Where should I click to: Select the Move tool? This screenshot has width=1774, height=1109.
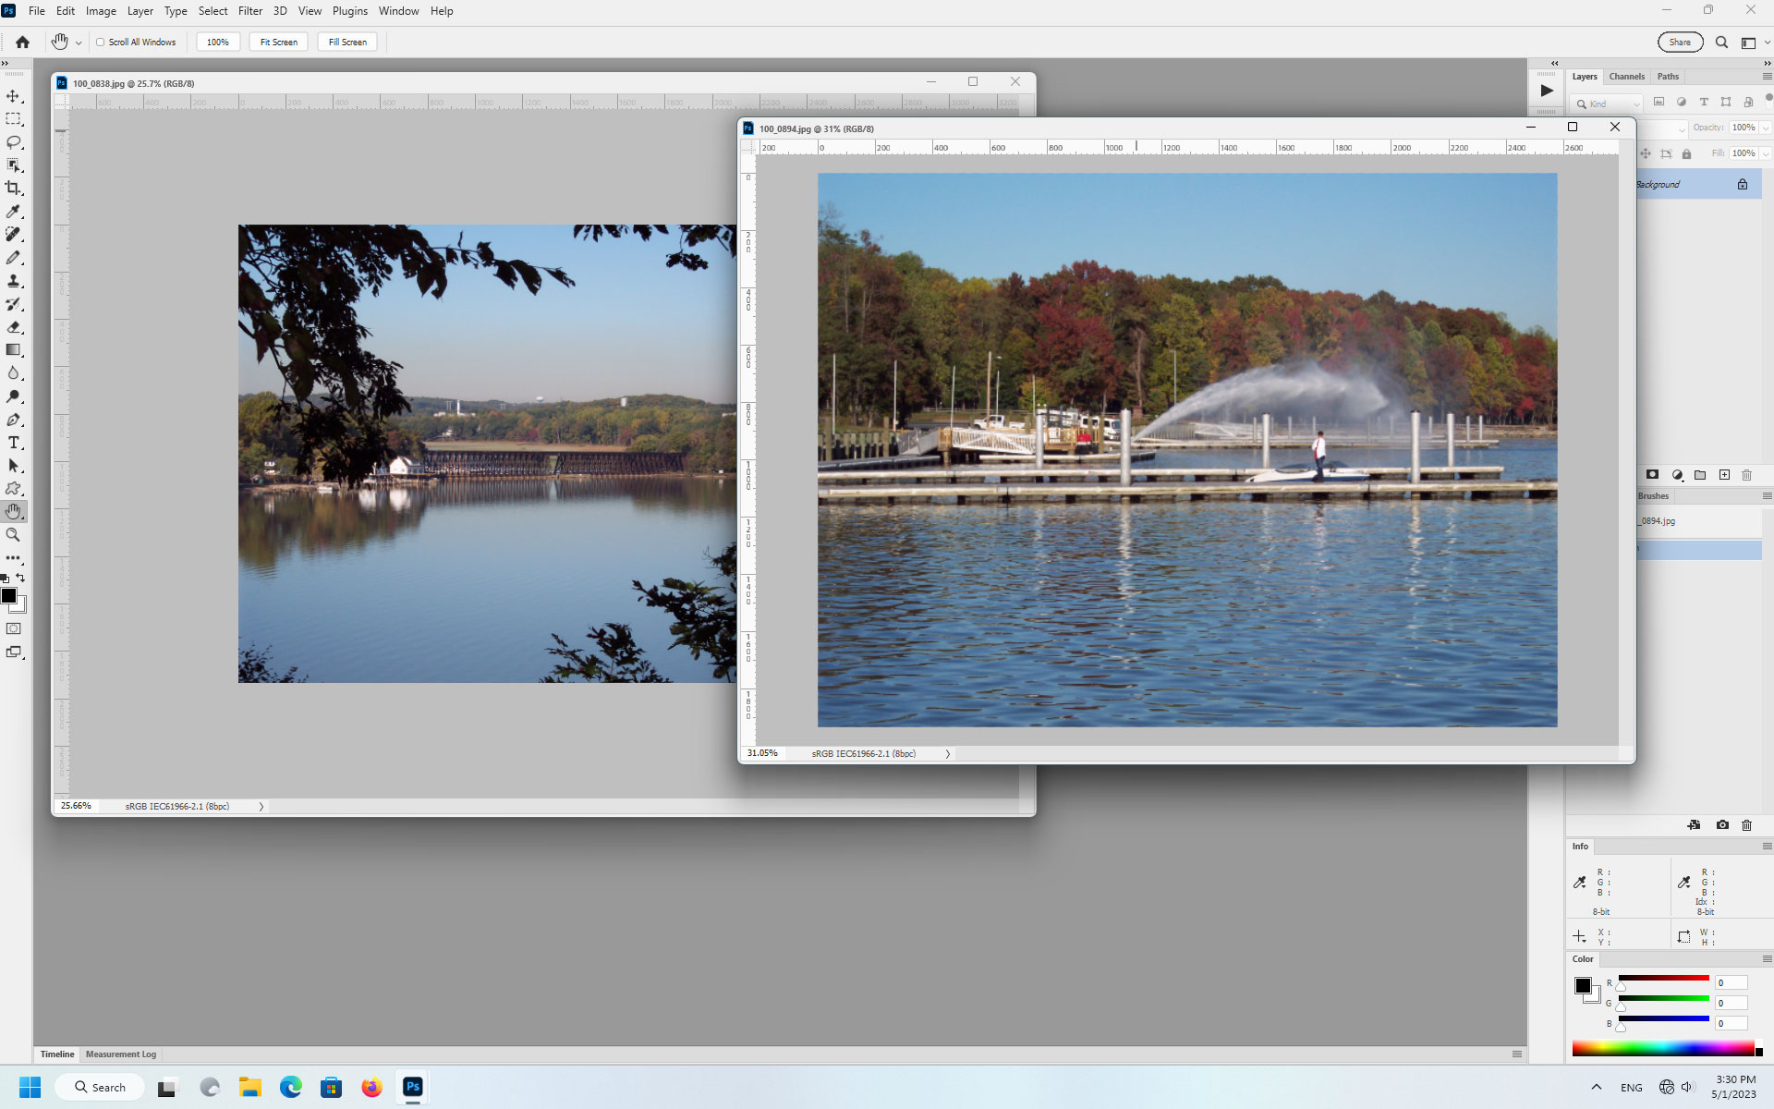(x=14, y=95)
